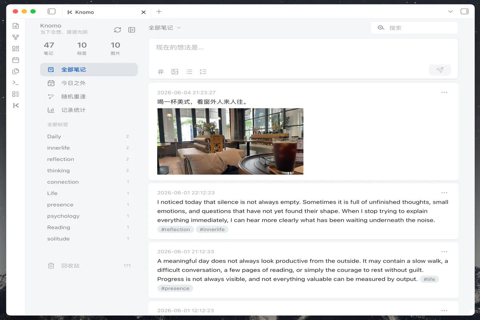This screenshot has height=320, width=480.
Task: Expand the 全部笔记 filter dropdown
Action: click(x=165, y=28)
